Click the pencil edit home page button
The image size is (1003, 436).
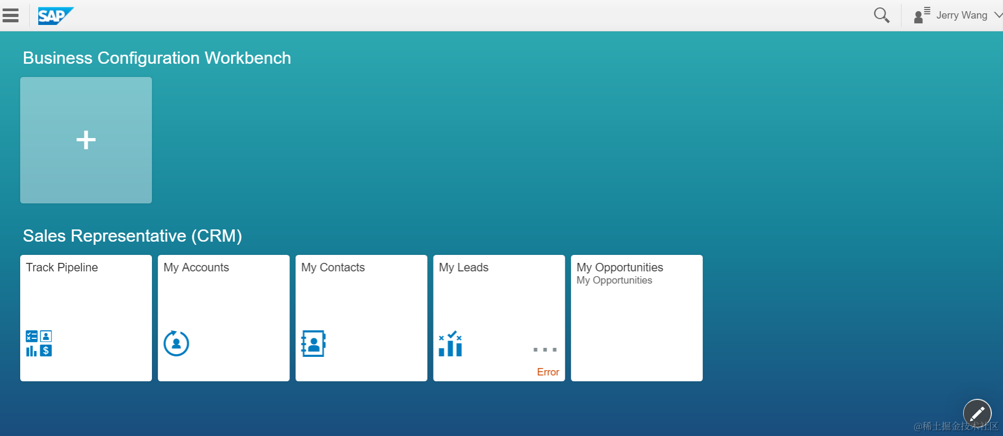(977, 413)
